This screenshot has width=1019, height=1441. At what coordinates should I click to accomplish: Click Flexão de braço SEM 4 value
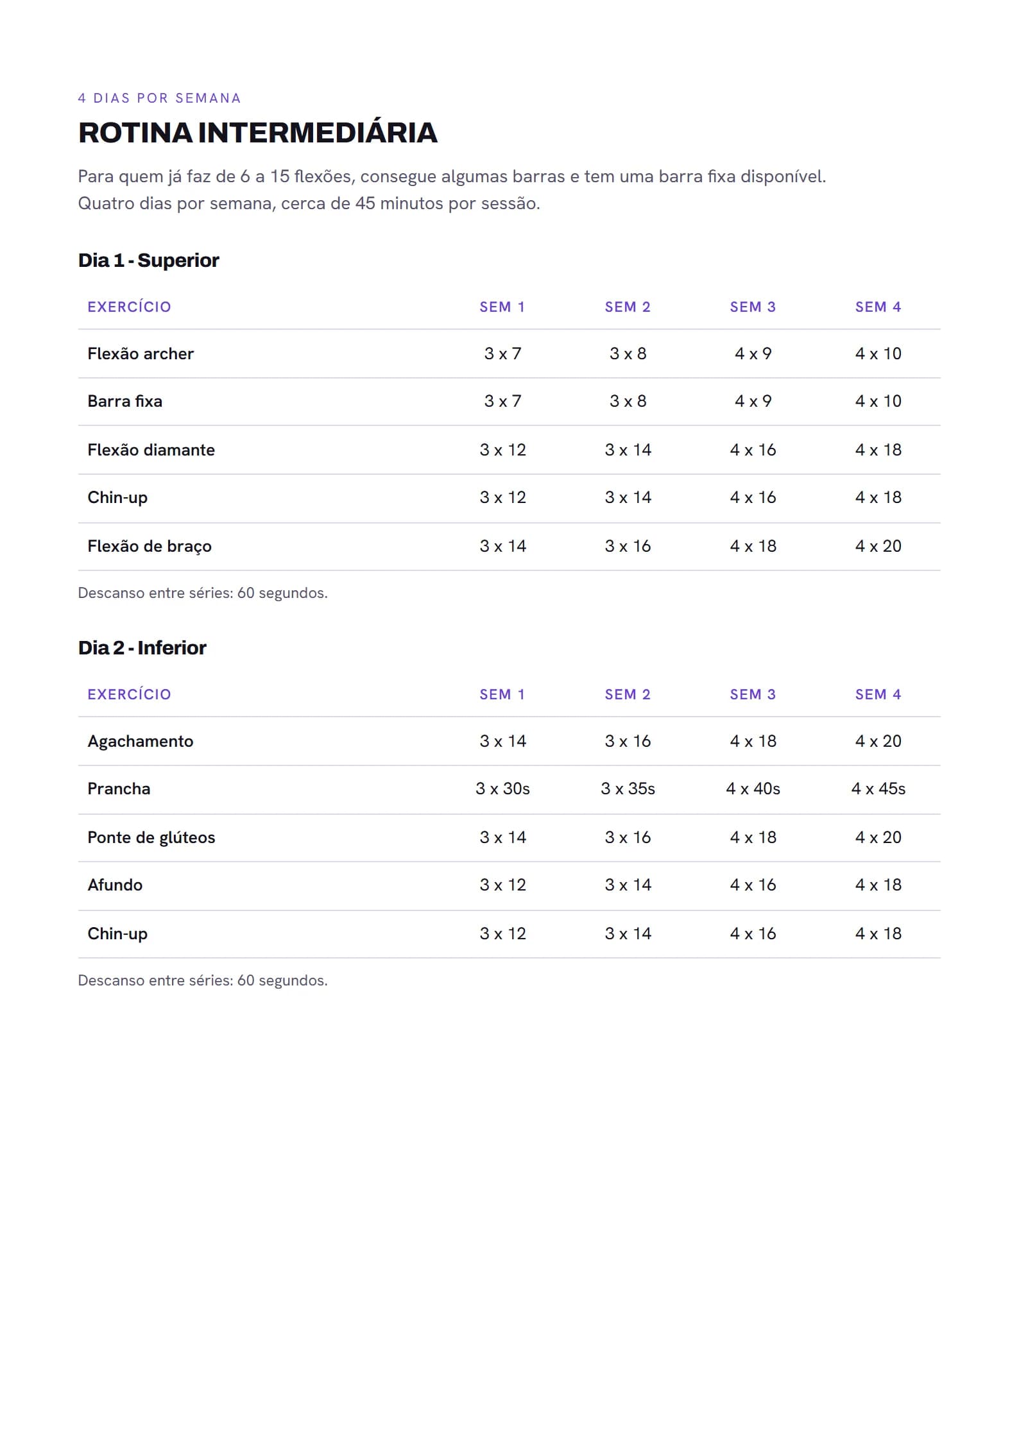878,546
